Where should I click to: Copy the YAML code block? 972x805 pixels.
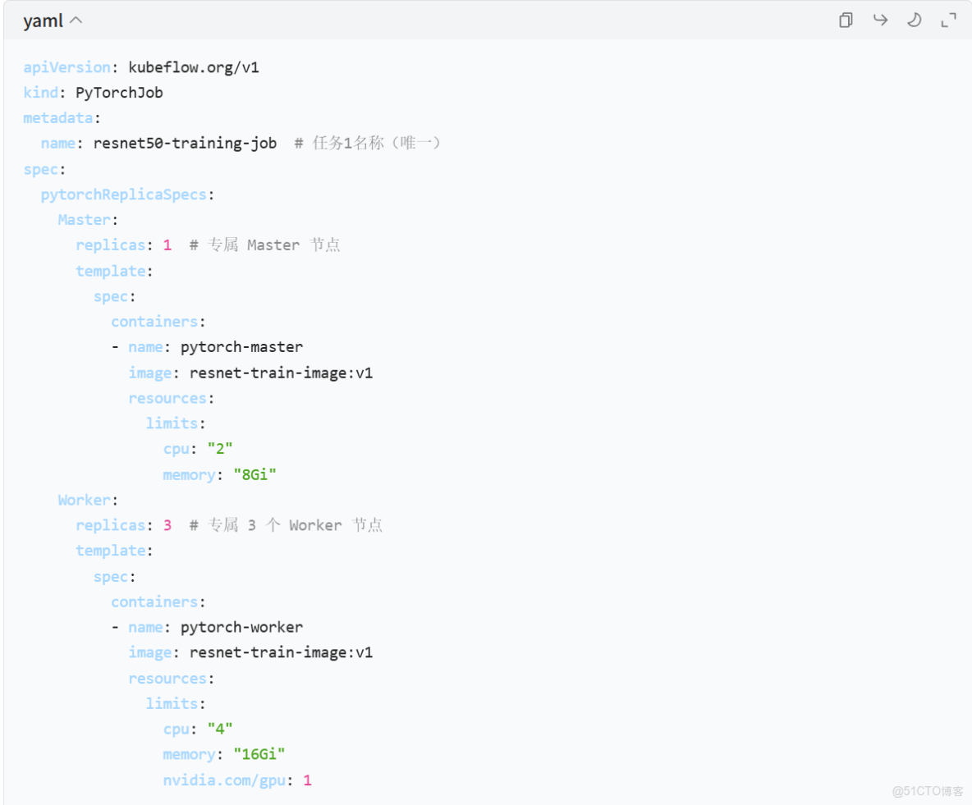pos(846,21)
